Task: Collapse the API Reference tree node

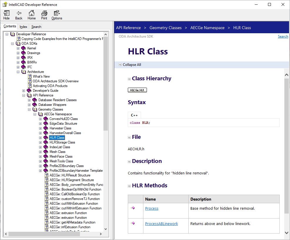Action: point(24,95)
